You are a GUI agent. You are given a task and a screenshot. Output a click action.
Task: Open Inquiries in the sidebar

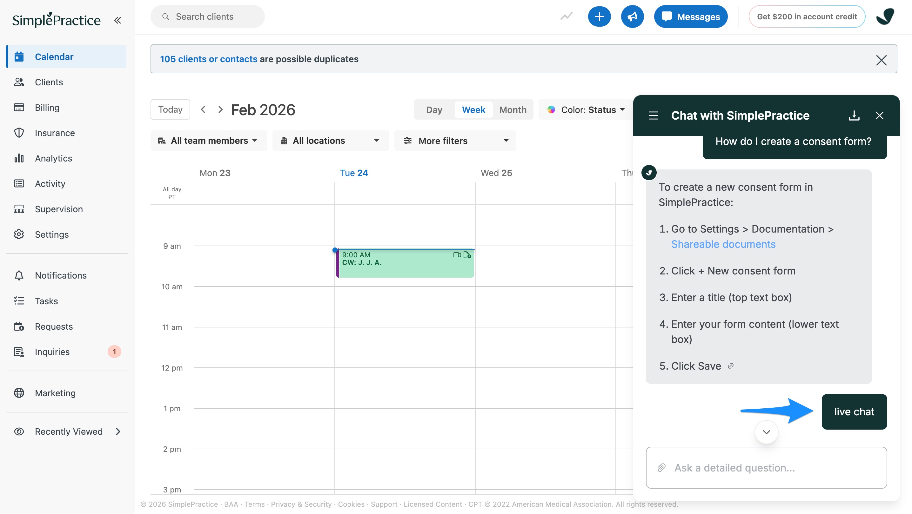click(x=66, y=352)
